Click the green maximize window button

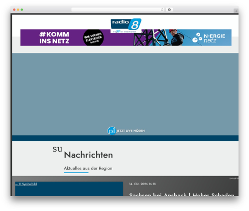22,10
